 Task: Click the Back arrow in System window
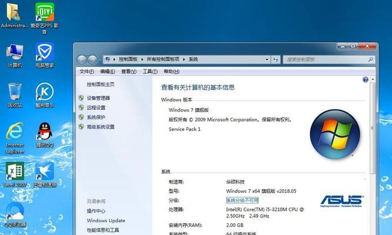click(x=82, y=59)
